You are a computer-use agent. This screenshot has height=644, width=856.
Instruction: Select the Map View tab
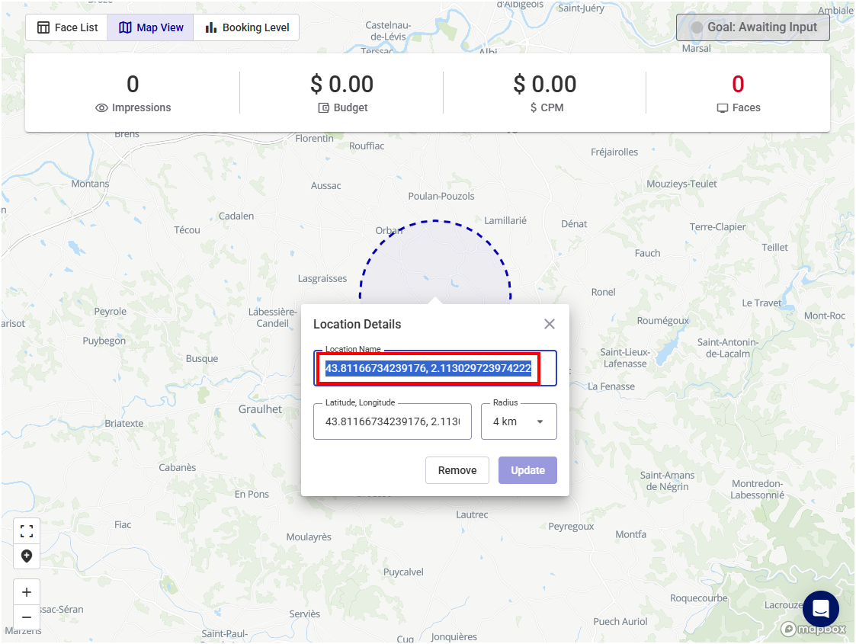151,27
